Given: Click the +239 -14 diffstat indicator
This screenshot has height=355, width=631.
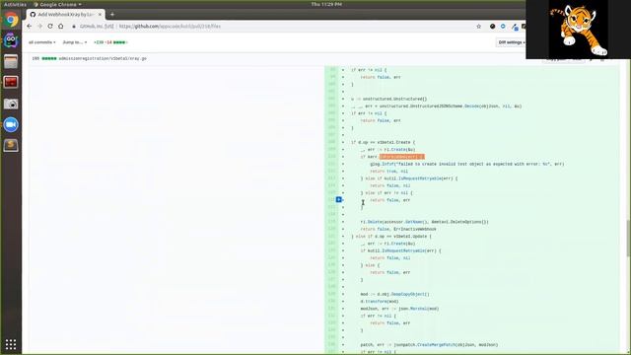Looking at the screenshot, I should (110, 42).
